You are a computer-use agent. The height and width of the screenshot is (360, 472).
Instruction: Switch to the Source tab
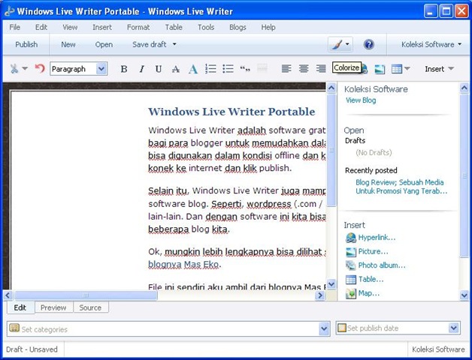[90, 307]
